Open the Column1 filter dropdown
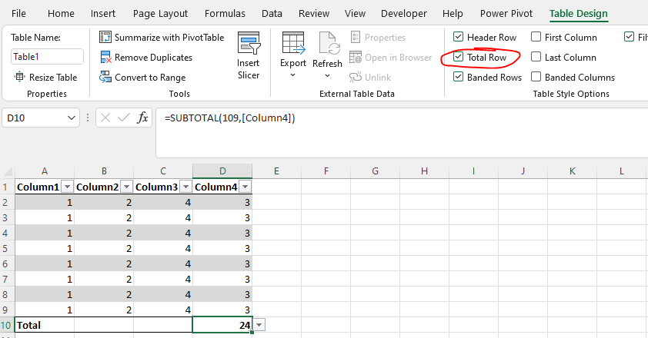This screenshot has width=648, height=338. point(68,187)
